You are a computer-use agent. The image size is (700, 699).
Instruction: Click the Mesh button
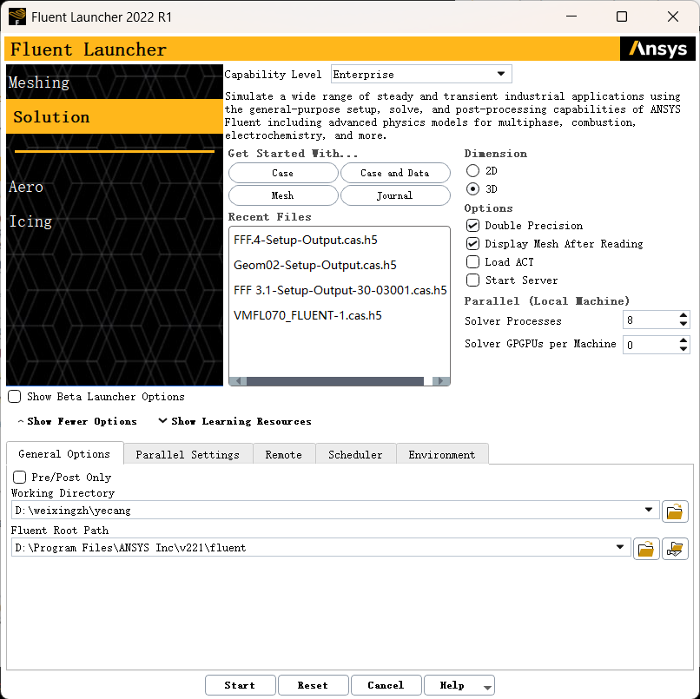pos(283,195)
